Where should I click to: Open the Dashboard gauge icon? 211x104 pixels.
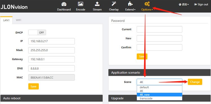(x=64, y=4)
